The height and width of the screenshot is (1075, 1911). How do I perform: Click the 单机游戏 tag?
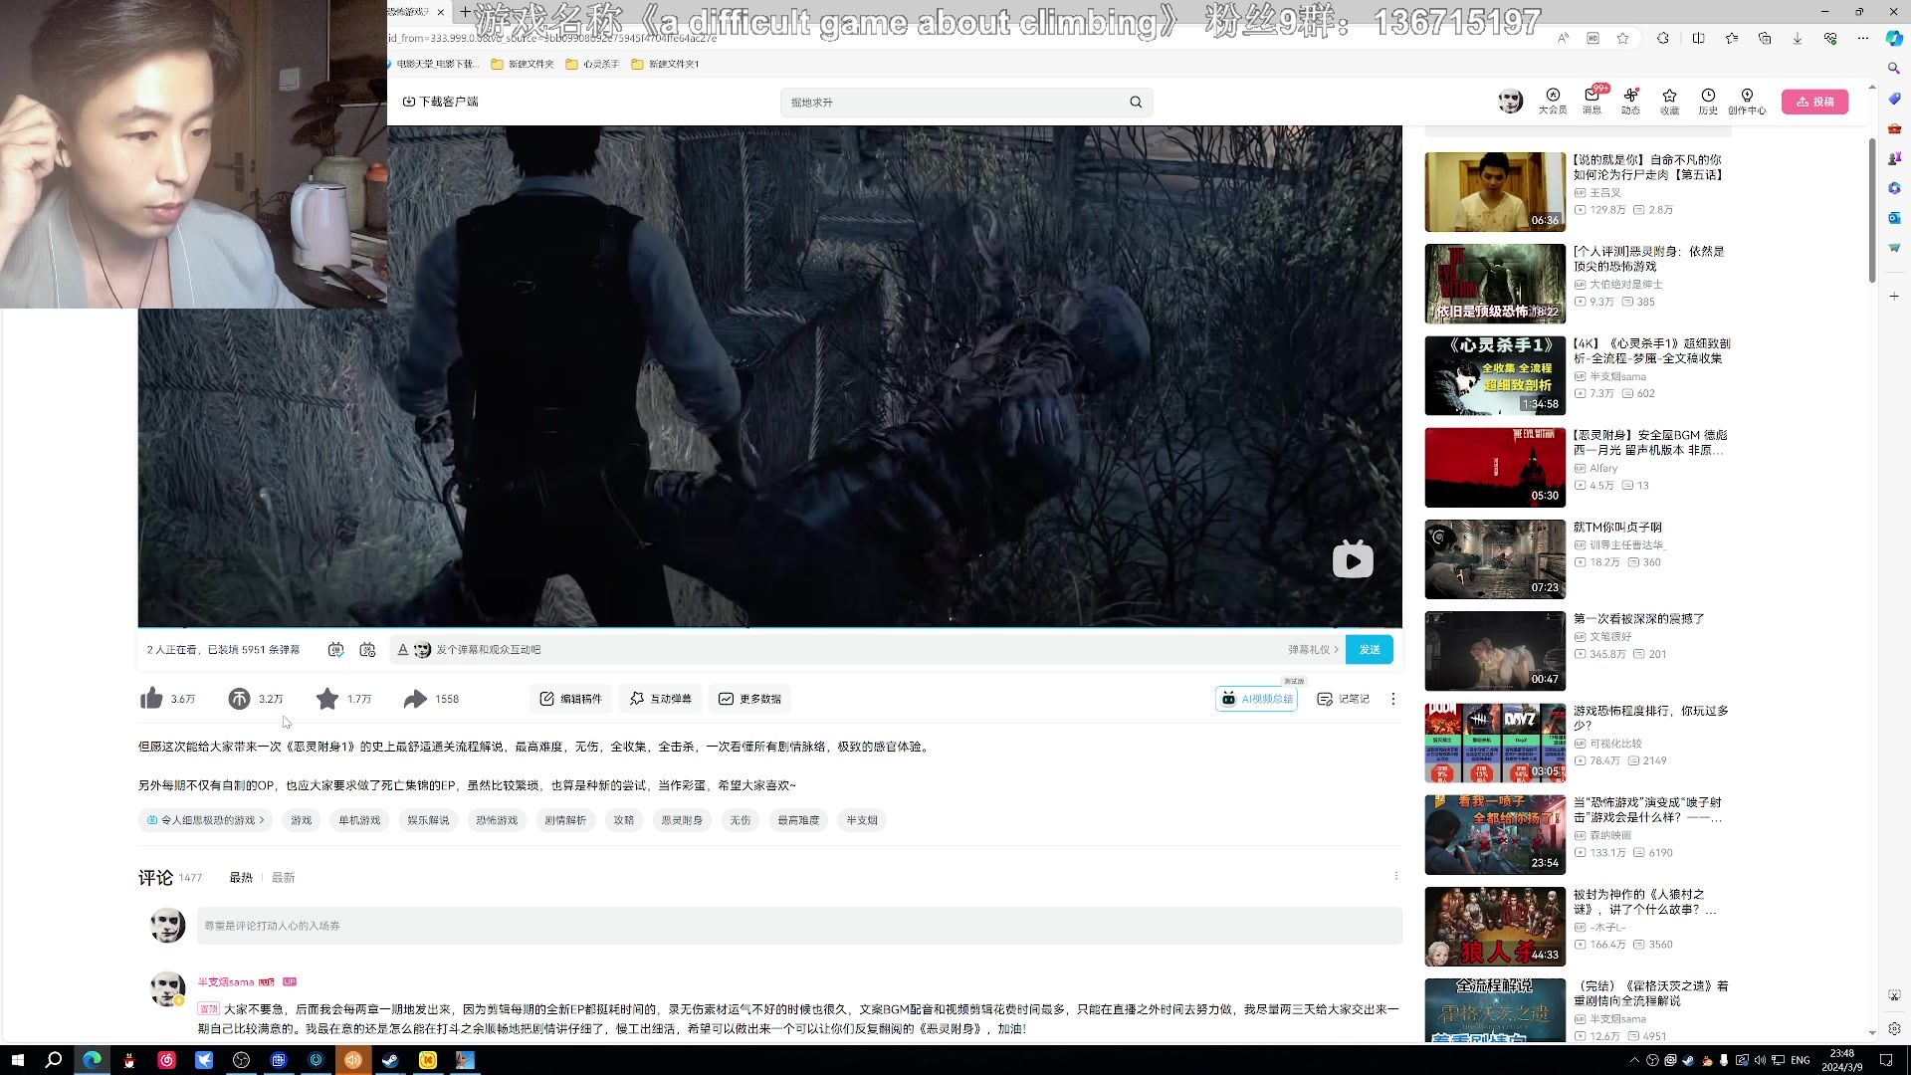[x=359, y=820]
